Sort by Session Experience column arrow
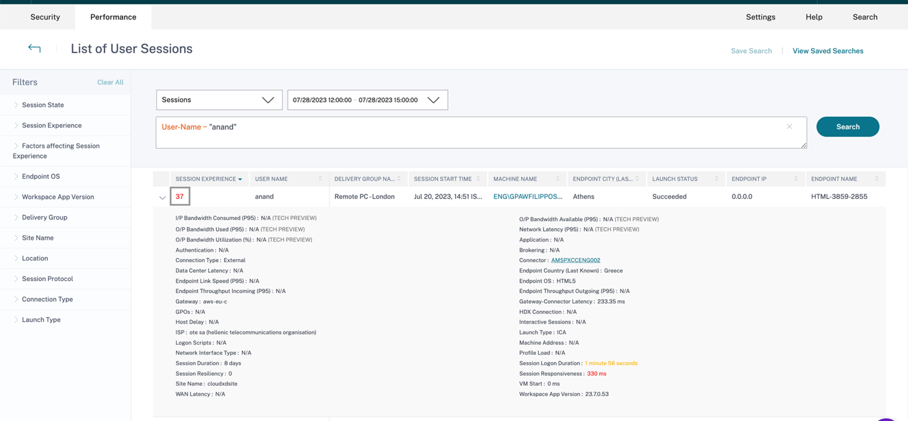Viewport: 908px width, 421px height. point(240,179)
